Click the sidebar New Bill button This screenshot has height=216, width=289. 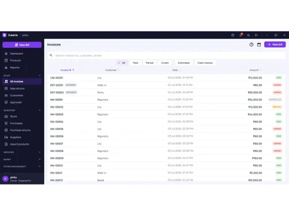22,45
